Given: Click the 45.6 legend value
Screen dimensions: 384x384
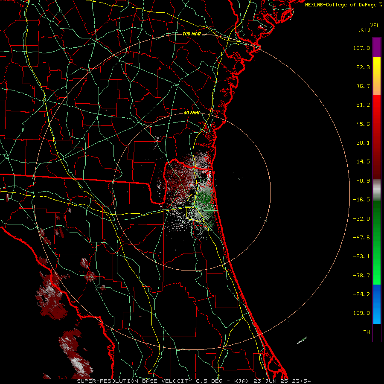Looking at the screenshot, I should (x=363, y=124).
